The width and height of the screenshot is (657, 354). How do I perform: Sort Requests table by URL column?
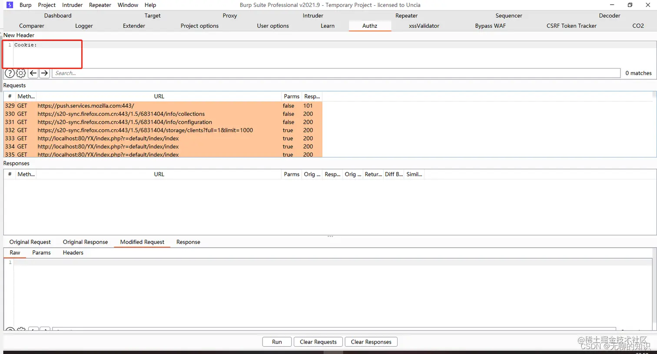[159, 96]
